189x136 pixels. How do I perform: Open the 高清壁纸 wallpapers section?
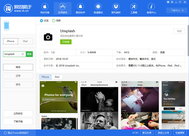point(98,8)
